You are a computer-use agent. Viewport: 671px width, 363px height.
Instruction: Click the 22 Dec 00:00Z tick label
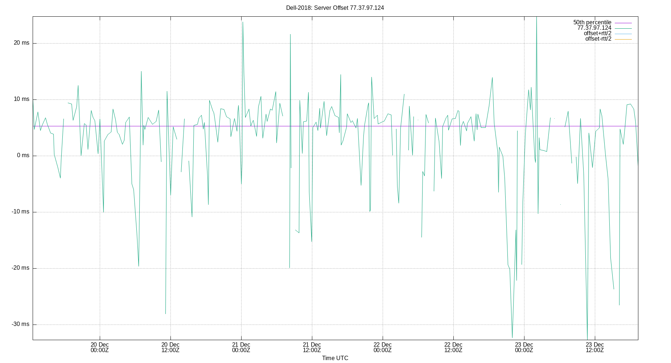[x=382, y=348]
